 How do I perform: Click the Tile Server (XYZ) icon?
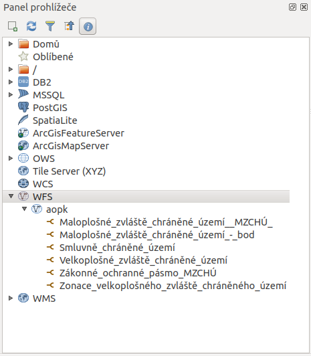coord(23,171)
